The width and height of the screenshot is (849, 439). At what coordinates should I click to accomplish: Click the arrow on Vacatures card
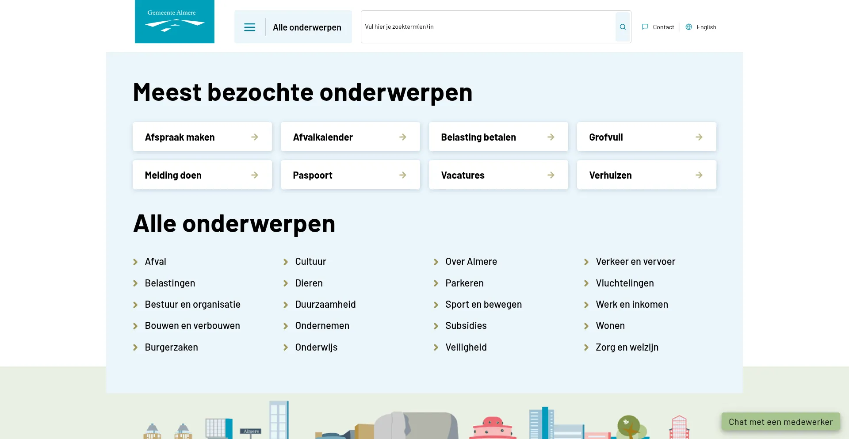point(551,175)
